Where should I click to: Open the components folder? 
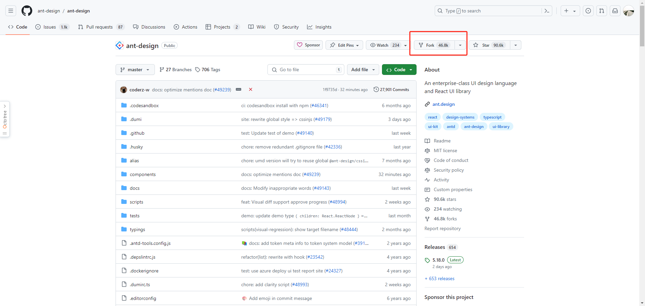pyautogui.click(x=143, y=174)
